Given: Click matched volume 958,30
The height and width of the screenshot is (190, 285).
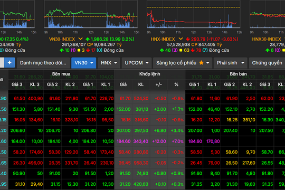Looking at the screenshot, I should [141, 163].
